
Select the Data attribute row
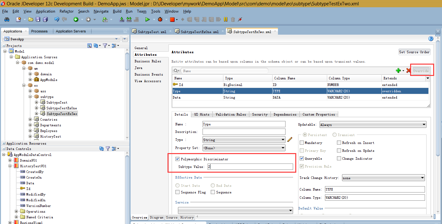pos(300,97)
